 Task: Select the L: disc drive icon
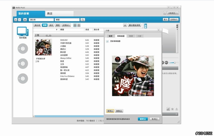23,79
